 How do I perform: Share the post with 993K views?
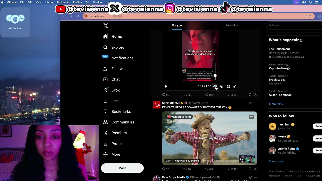(x=255, y=95)
